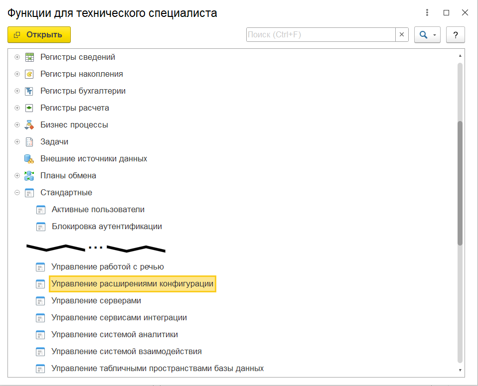This screenshot has height=386, width=478.
Task: Select Активные пользователи in the list
Action: click(x=98, y=210)
